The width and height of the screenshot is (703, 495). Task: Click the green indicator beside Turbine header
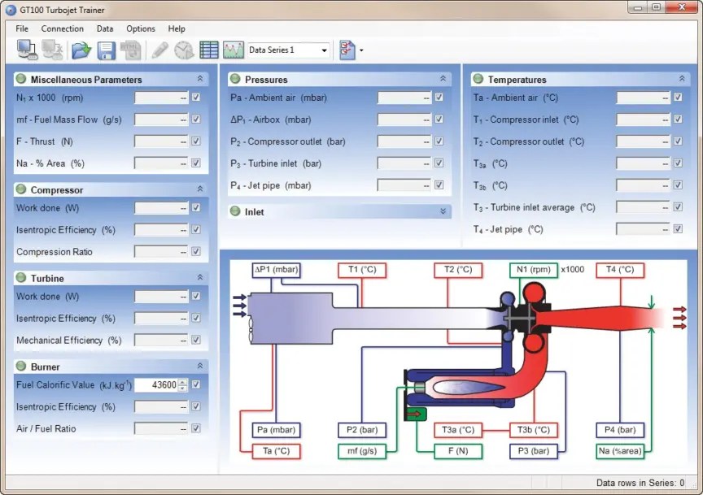coord(20,277)
